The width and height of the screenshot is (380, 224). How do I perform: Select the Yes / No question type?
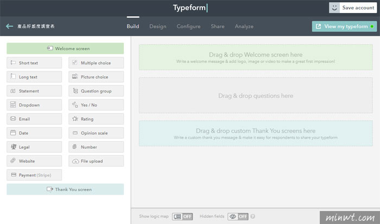point(96,105)
